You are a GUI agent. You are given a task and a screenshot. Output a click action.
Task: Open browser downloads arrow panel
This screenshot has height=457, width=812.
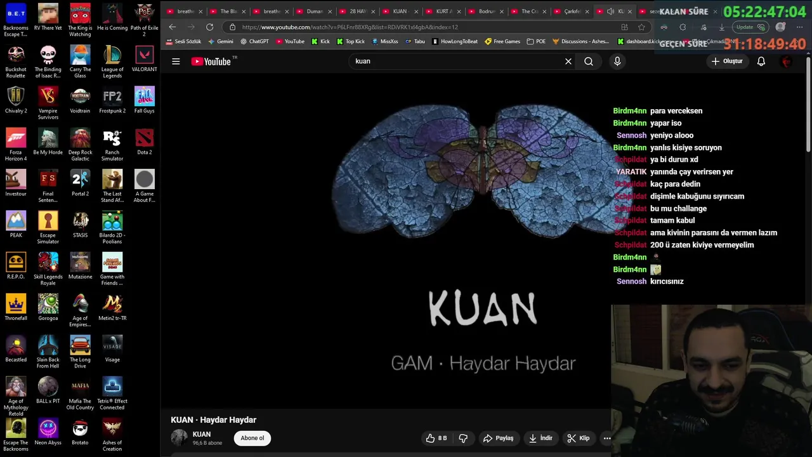(721, 27)
